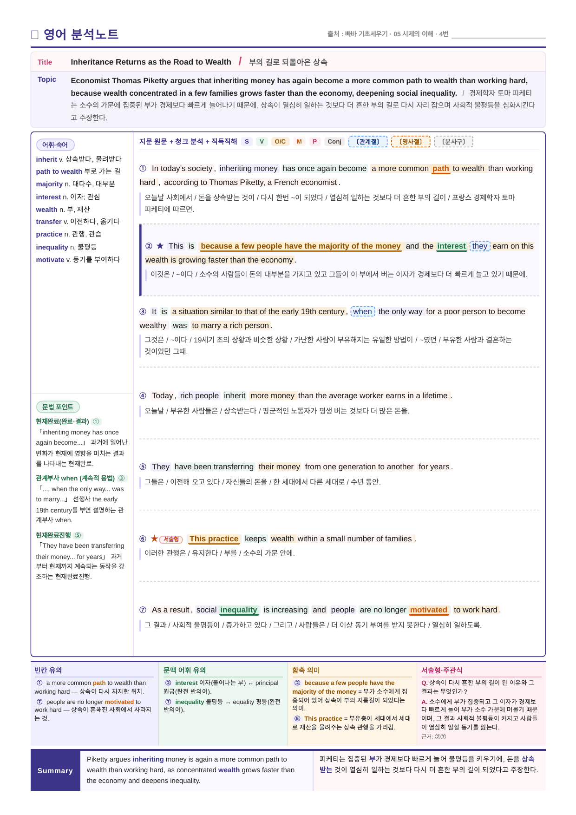
Task: Click the circled ⑤ next to 현재완료진행
Action: 78,535
